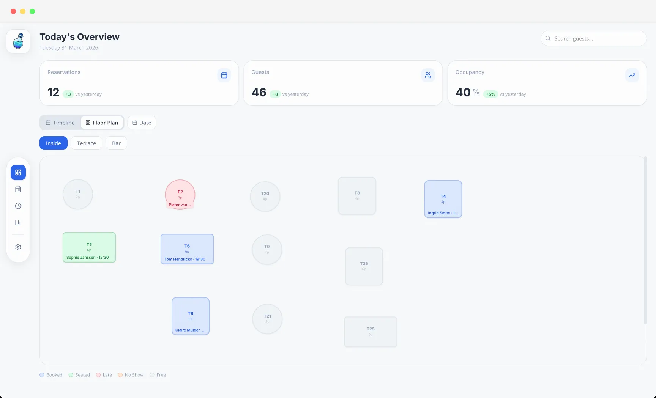656x398 pixels.
Task: Open the clock history icon in sidebar
Action: pyautogui.click(x=18, y=206)
